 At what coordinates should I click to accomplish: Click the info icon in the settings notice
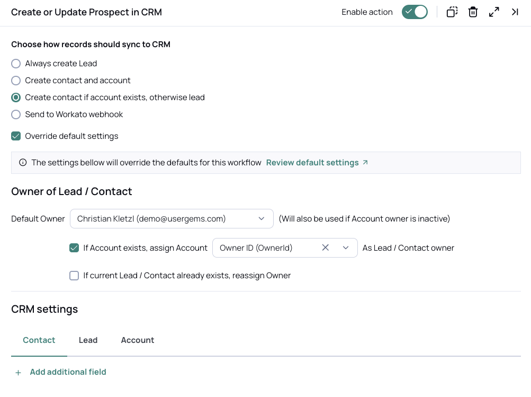tap(23, 163)
